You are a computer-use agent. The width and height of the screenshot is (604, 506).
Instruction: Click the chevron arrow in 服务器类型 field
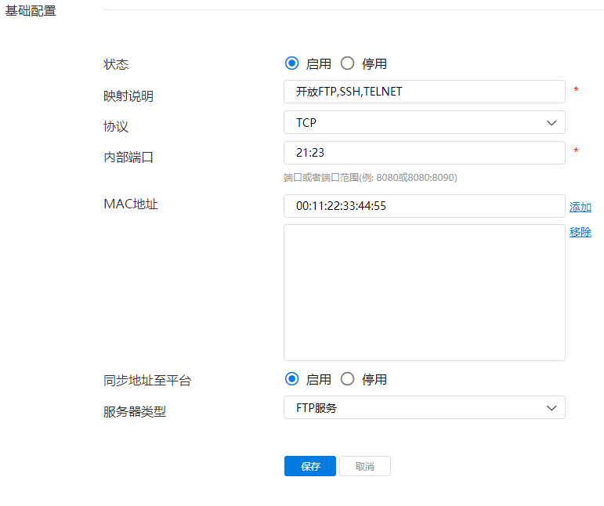[551, 407]
